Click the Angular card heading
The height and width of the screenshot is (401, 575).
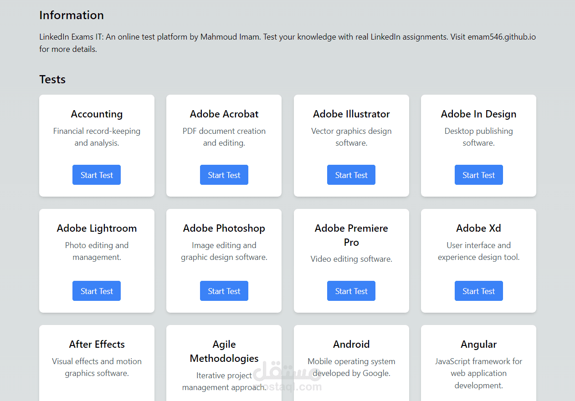pyautogui.click(x=478, y=345)
